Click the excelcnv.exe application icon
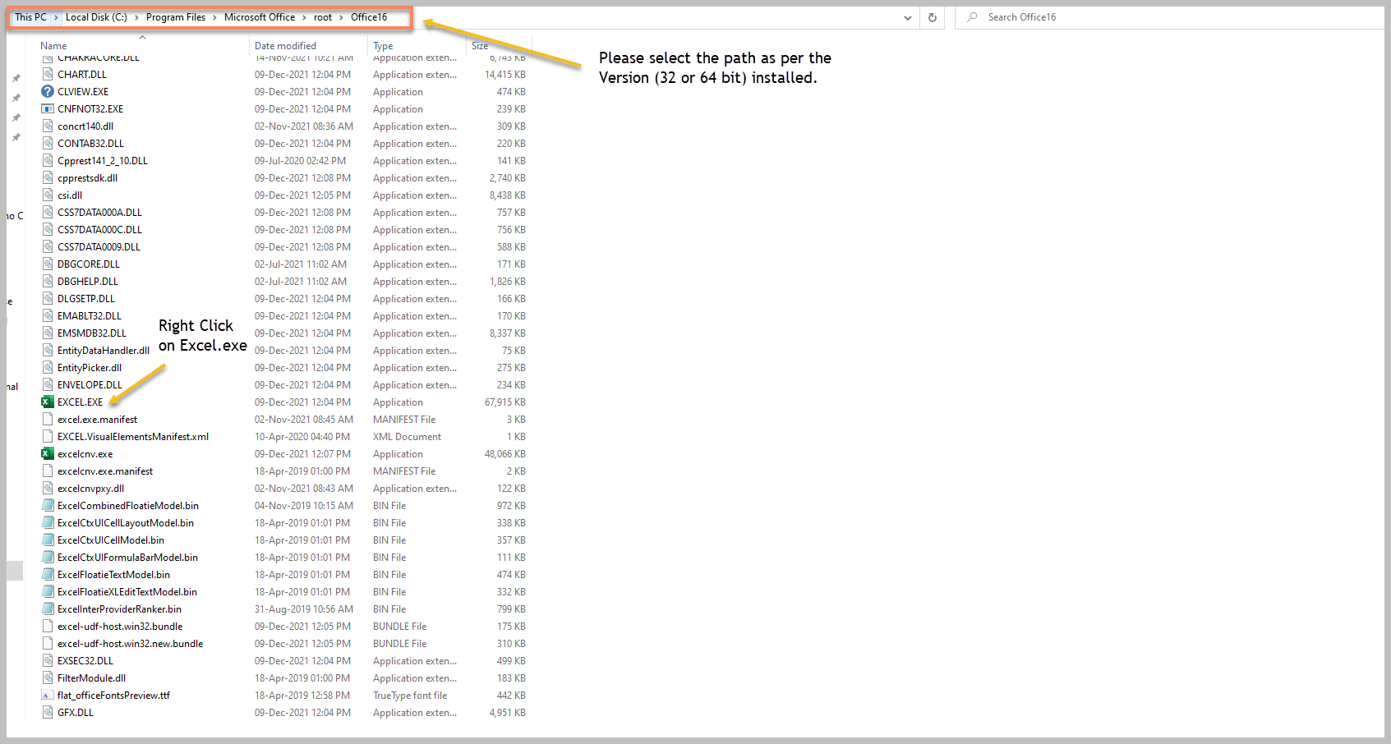Screen dimensions: 1391x744 (x=48, y=454)
